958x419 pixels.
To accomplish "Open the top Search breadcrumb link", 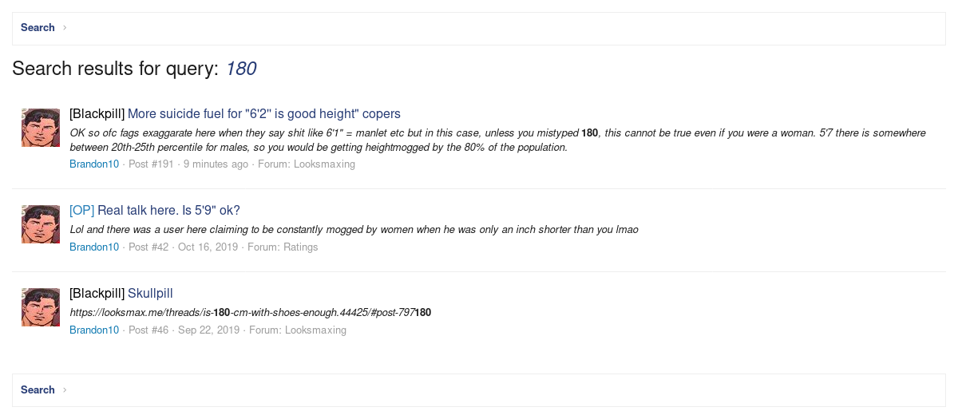I will (x=38, y=28).
